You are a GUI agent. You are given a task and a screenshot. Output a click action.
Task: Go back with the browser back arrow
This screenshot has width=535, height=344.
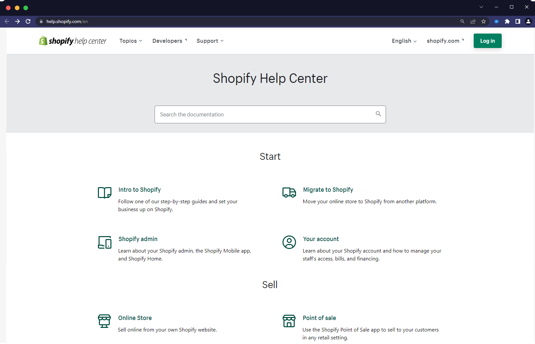(7, 21)
